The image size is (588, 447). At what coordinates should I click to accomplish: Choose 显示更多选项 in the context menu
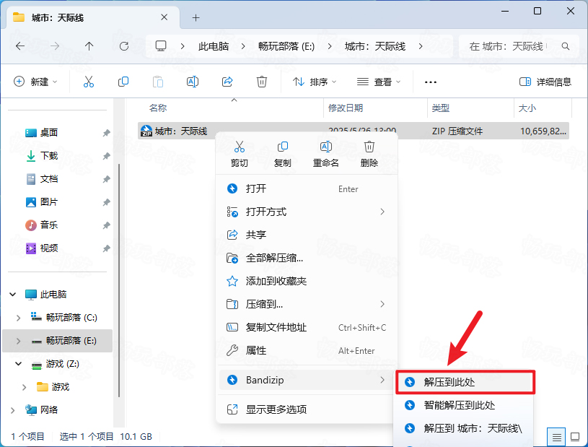tap(307, 409)
